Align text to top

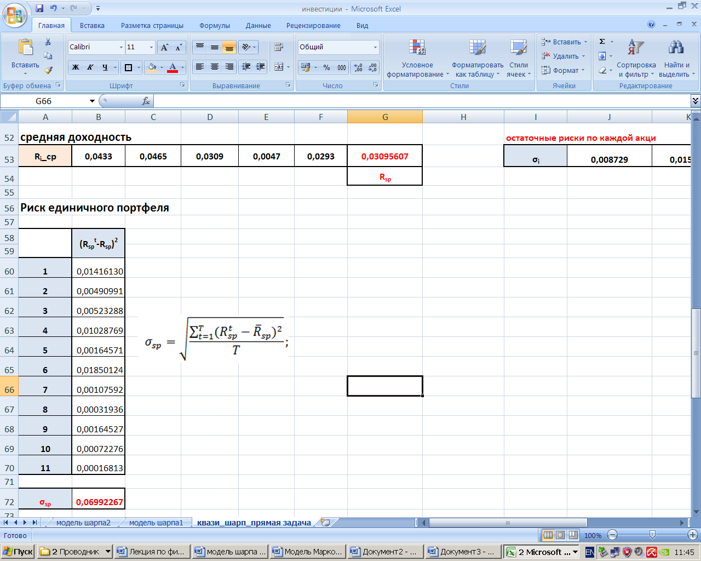coord(200,47)
